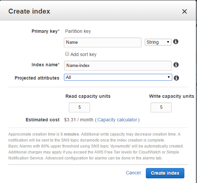Enable the Add sort key checkbox
The image size is (197, 183).
pyautogui.click(x=67, y=54)
